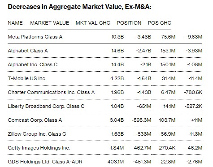The width and height of the screenshot is (213, 167).
Task: Select Zillow Group Inc. Class C
Action: click(37, 134)
